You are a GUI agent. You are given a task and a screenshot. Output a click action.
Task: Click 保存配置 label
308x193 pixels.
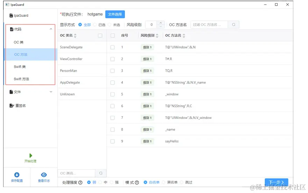click(x=17, y=181)
